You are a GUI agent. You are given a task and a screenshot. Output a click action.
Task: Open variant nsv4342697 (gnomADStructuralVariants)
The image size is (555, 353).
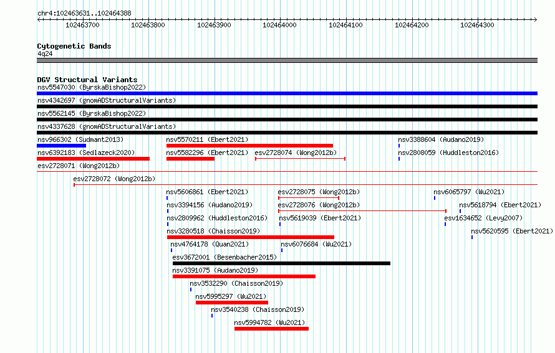107,100
